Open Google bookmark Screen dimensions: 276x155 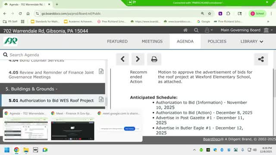coord(204,22)
